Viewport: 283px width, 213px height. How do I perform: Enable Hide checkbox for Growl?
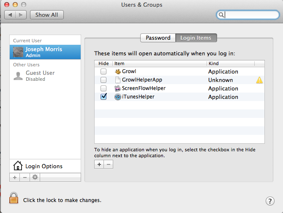[x=103, y=71]
